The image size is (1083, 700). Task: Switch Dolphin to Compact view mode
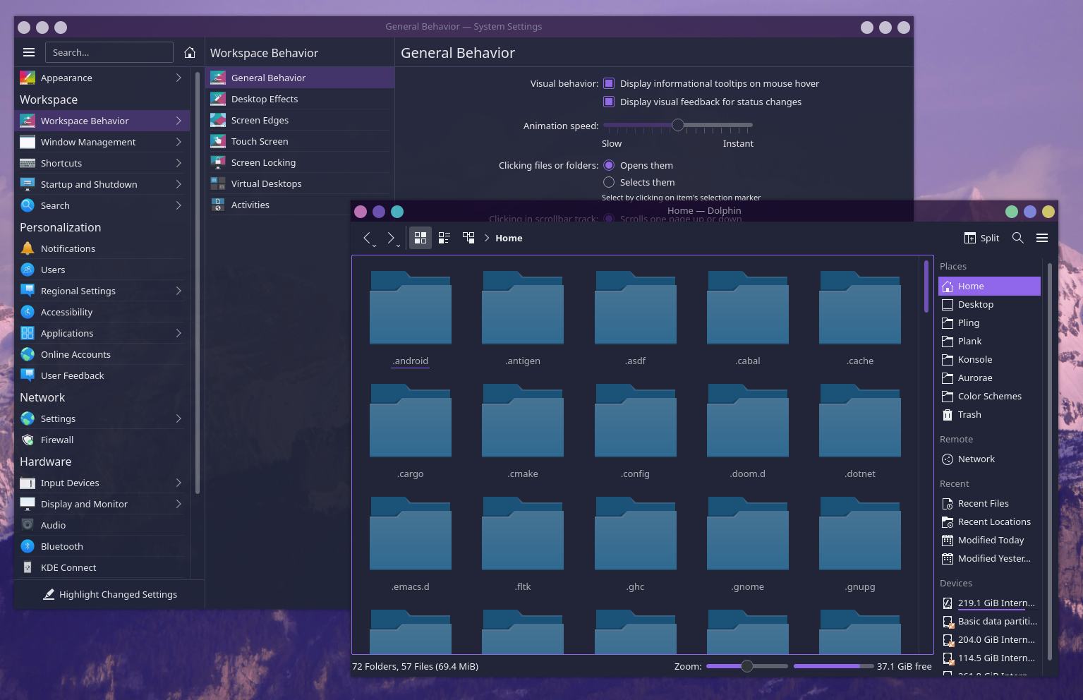pos(444,238)
